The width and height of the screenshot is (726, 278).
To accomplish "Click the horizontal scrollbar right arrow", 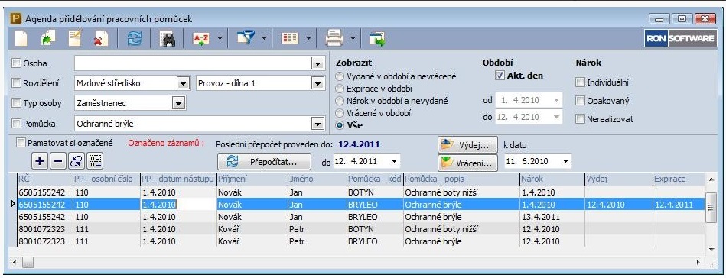I will [698, 262].
